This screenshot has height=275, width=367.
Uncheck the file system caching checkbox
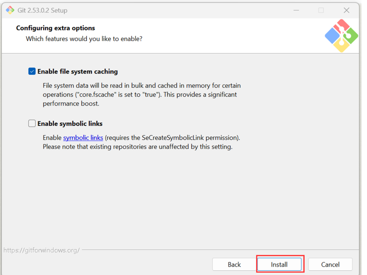[x=32, y=71]
